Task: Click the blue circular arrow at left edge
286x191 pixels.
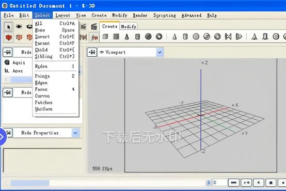Action: (x=2, y=137)
